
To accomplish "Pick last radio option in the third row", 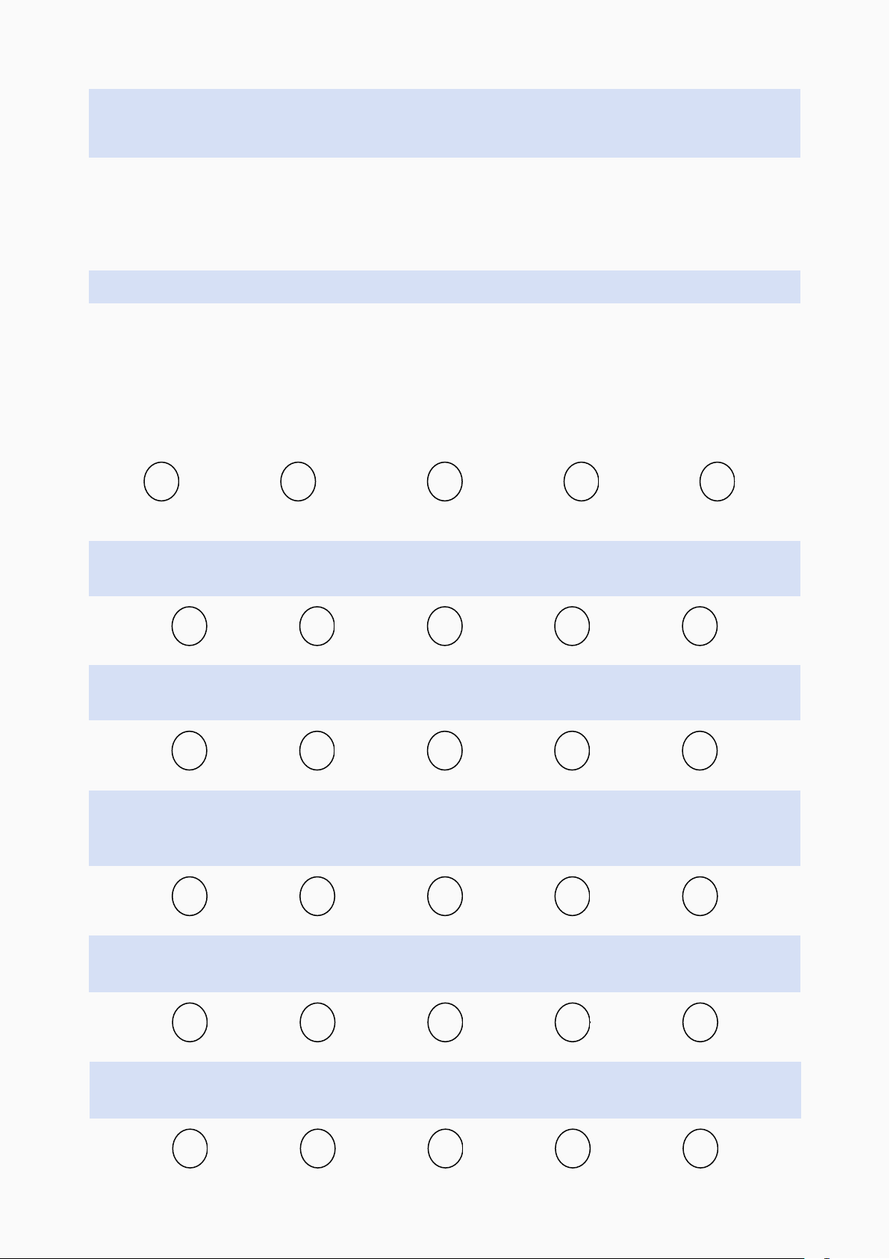I will click(700, 750).
